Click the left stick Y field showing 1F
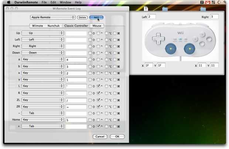Image resolution: width=229 pixels, height=149 pixels. coord(161,65)
